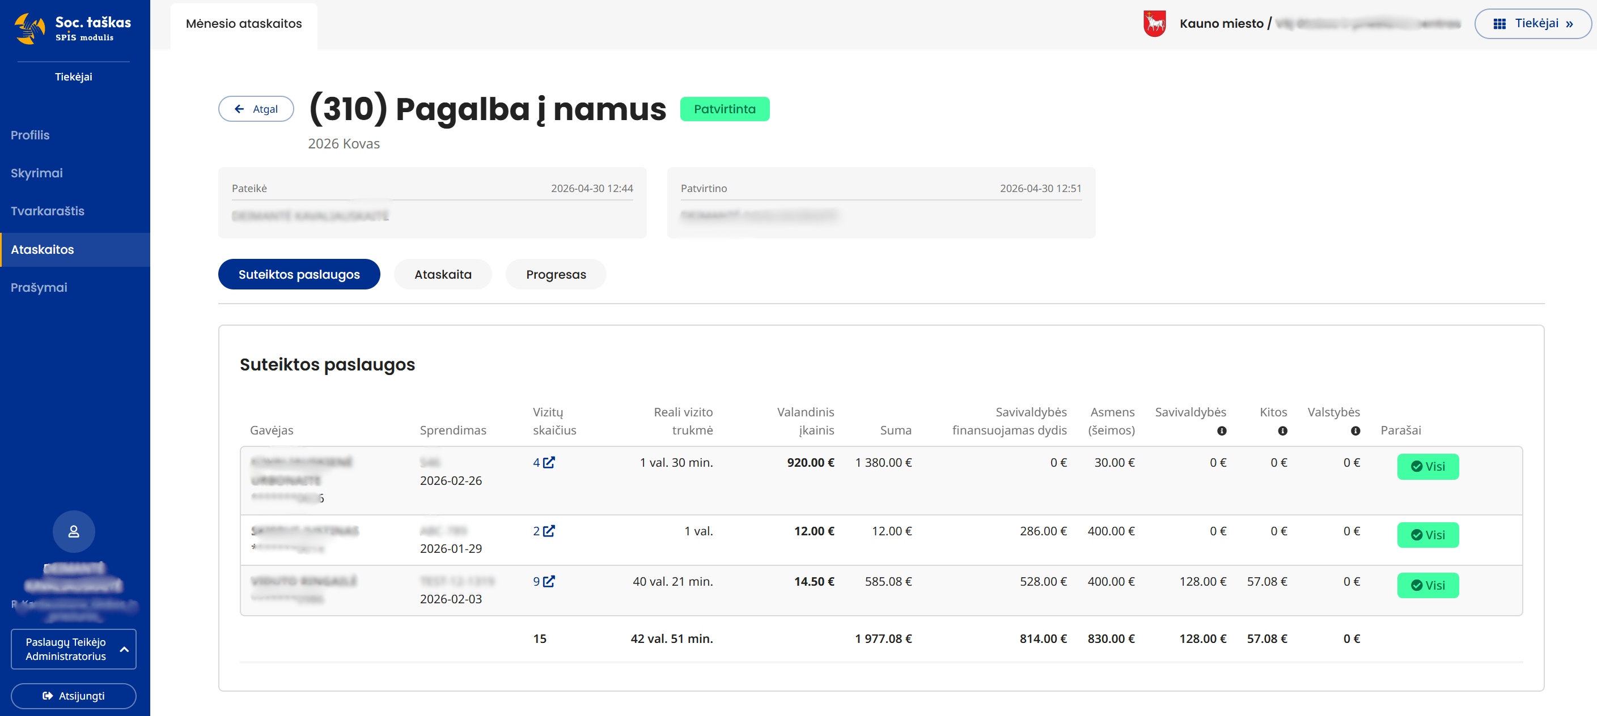This screenshot has height=716, width=1597.
Task: Click the grid icon in Tiekėjai button
Action: [1499, 24]
